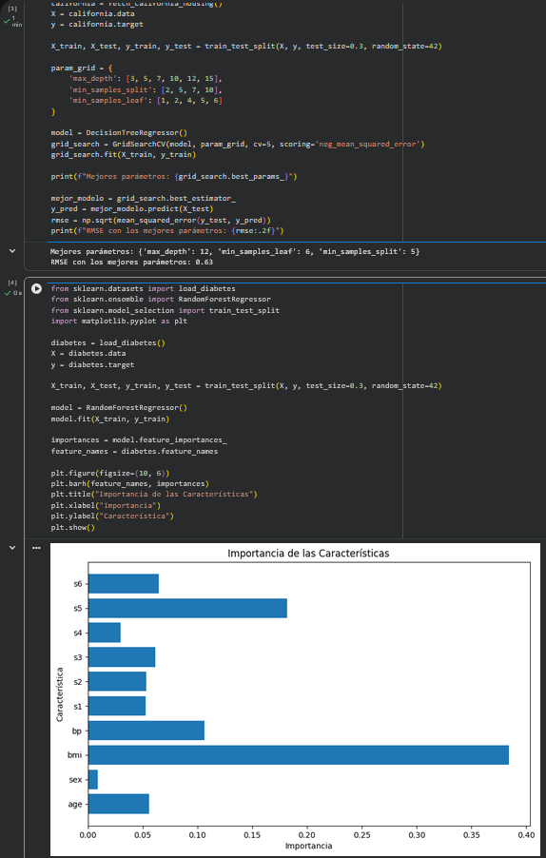Click the s5 bar in the chart
The height and width of the screenshot is (858, 546).
pos(187,608)
